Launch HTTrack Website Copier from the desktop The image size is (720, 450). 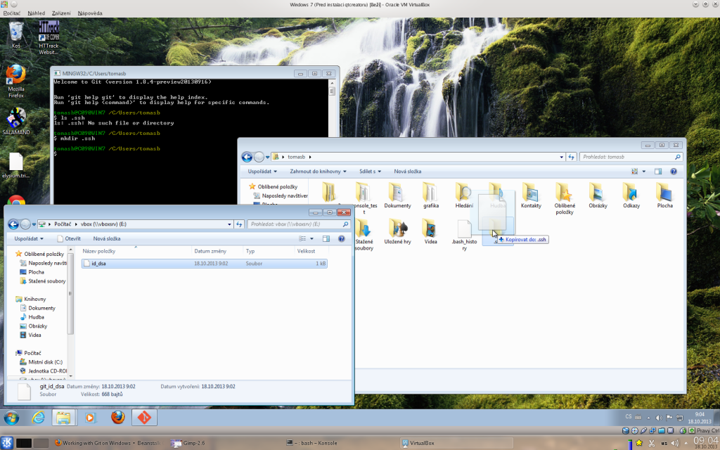pyautogui.click(x=49, y=38)
